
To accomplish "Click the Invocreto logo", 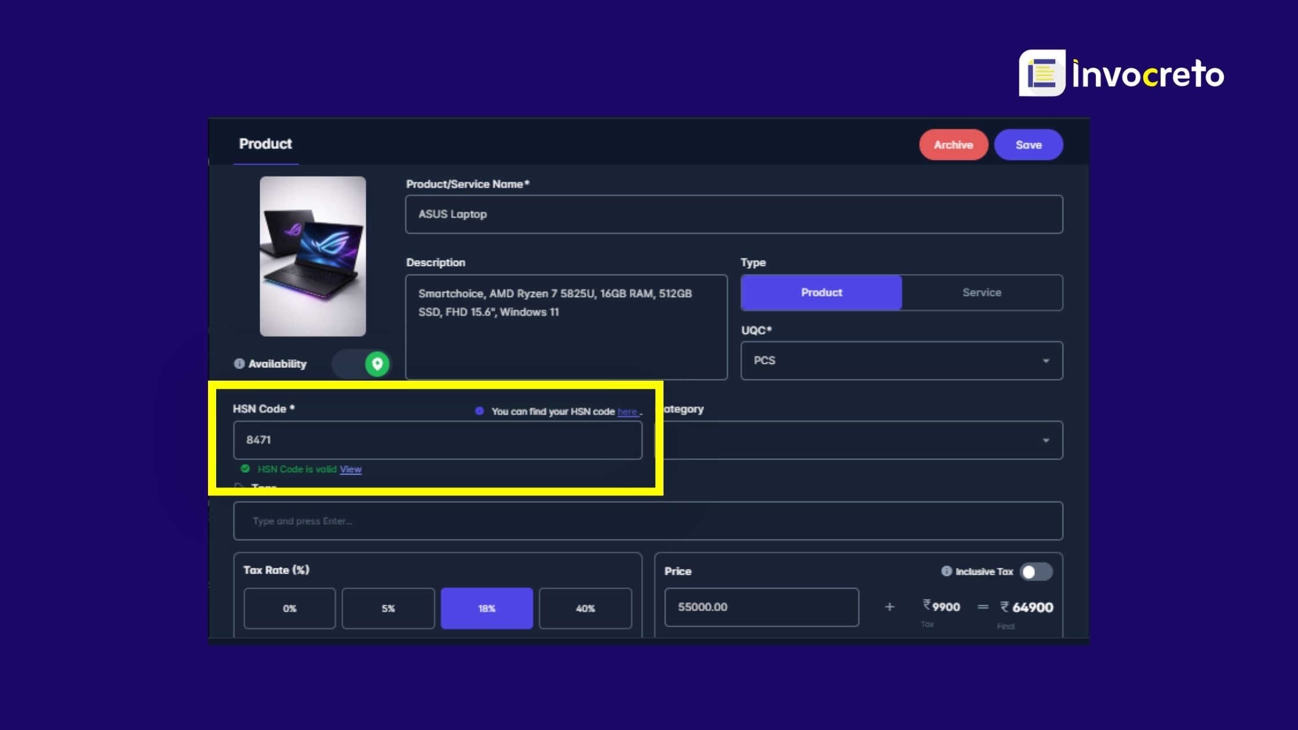I will tap(1121, 74).
